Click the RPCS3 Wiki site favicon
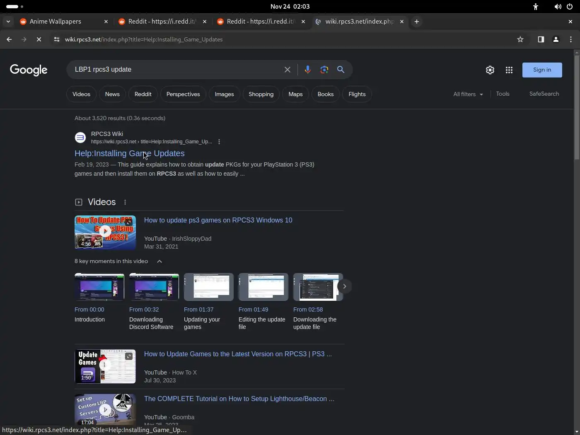This screenshot has width=580, height=435. (80, 137)
